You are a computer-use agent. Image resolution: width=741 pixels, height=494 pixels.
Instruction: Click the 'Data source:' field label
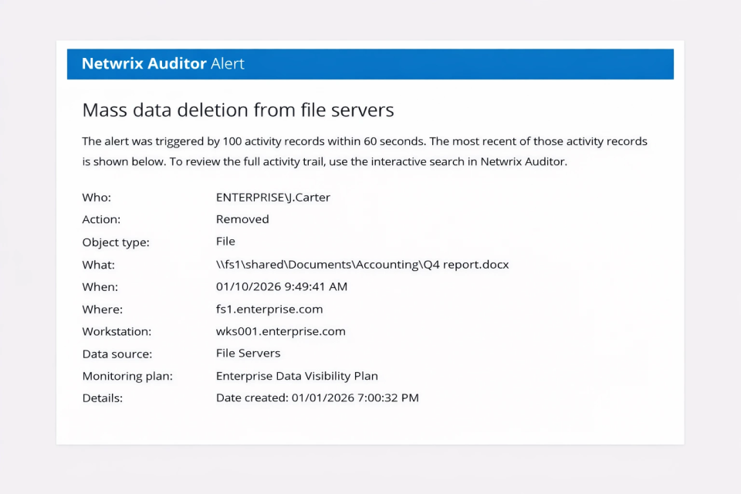click(117, 354)
